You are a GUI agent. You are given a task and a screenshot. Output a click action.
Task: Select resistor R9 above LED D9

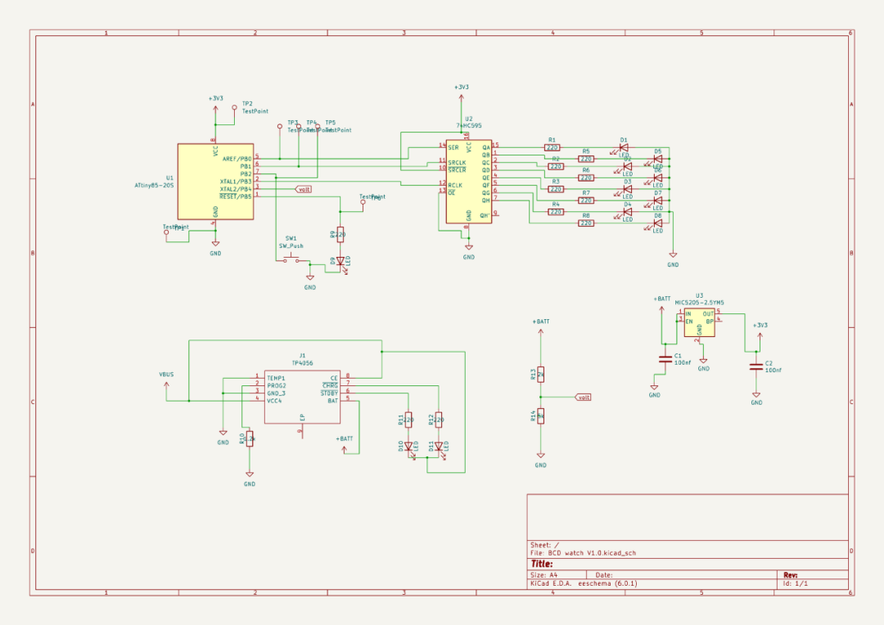click(340, 235)
